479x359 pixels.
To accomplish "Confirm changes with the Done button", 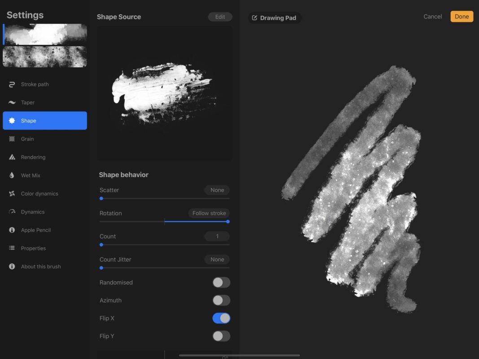I will point(461,16).
